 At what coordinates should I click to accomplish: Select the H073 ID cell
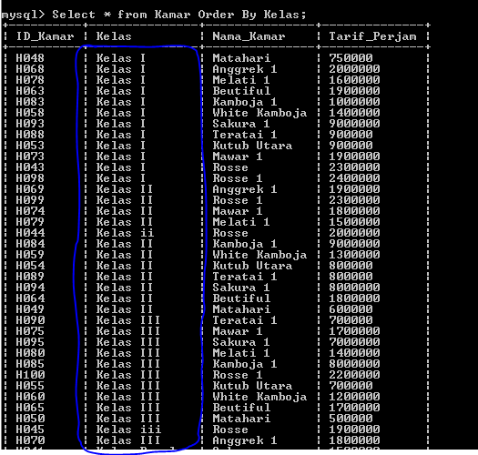click(x=30, y=157)
